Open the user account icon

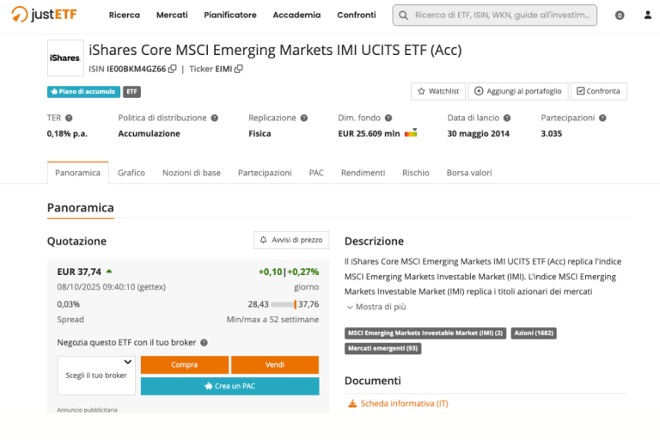(647, 15)
